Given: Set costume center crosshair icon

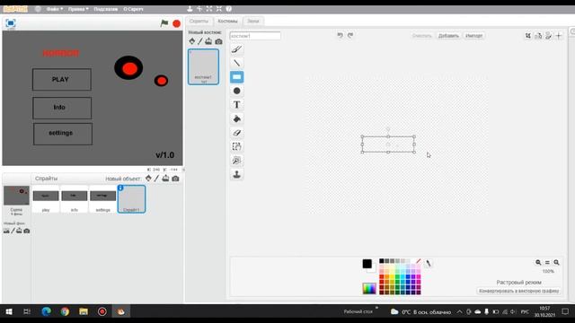Looking at the screenshot, I should (x=559, y=36).
